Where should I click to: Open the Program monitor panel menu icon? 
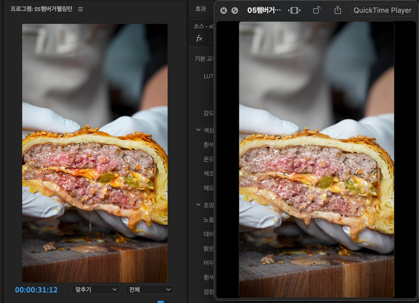pos(80,9)
